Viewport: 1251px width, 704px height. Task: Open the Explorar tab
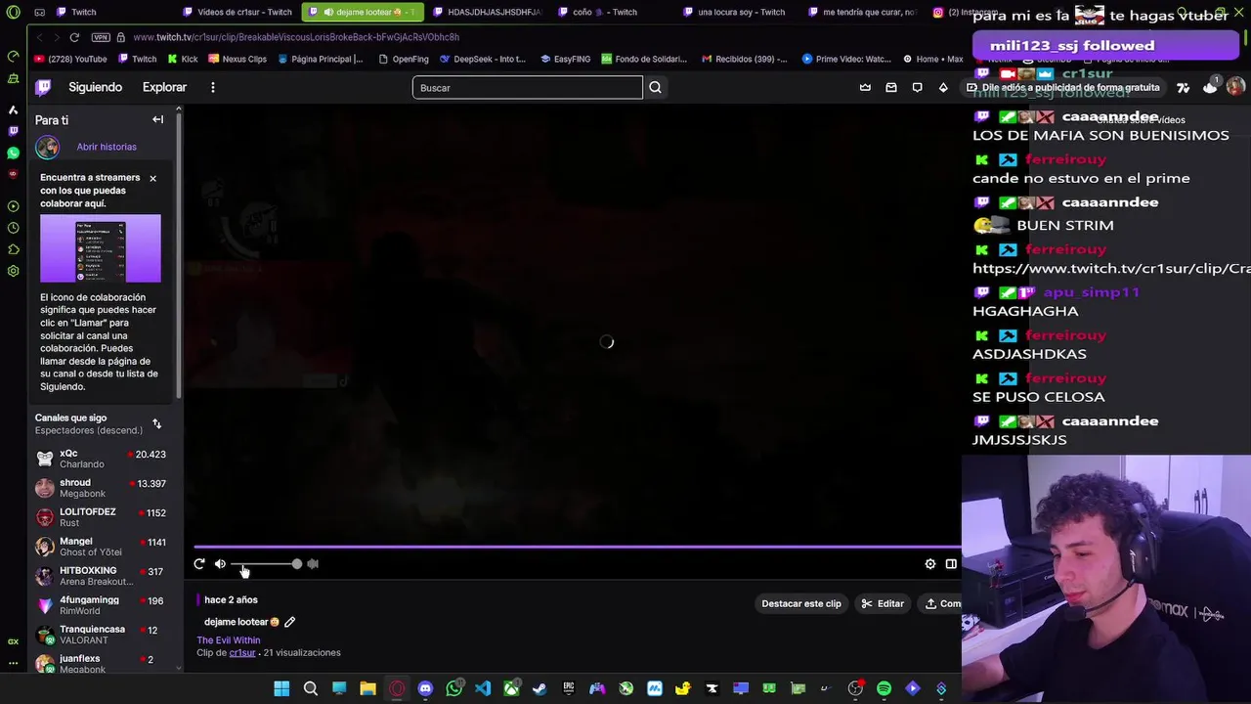[164, 87]
